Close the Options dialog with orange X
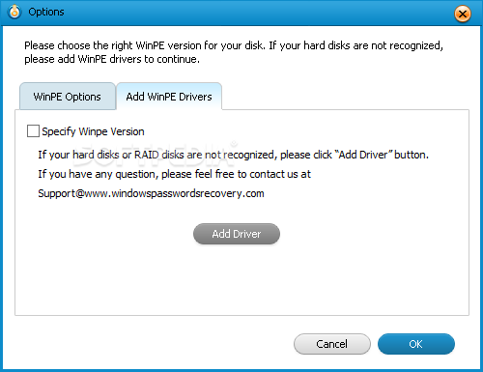 (463, 14)
